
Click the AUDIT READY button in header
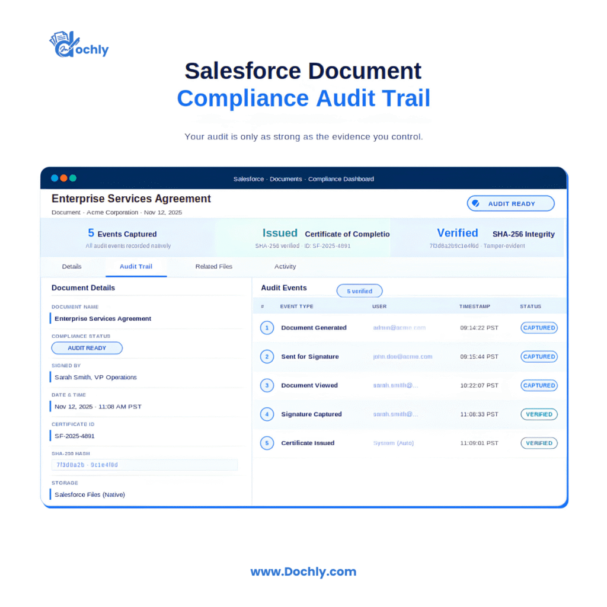click(510, 204)
